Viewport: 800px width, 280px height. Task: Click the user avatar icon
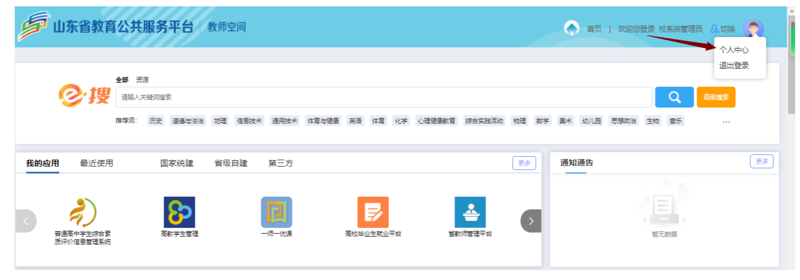point(753,28)
